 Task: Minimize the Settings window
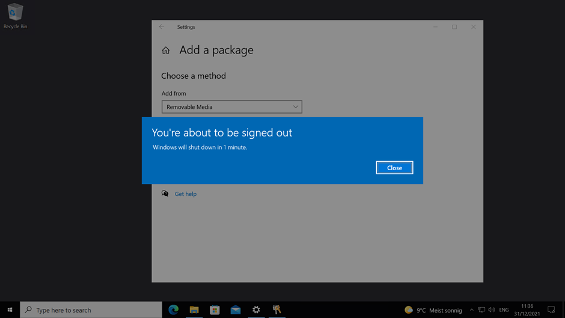click(435, 26)
